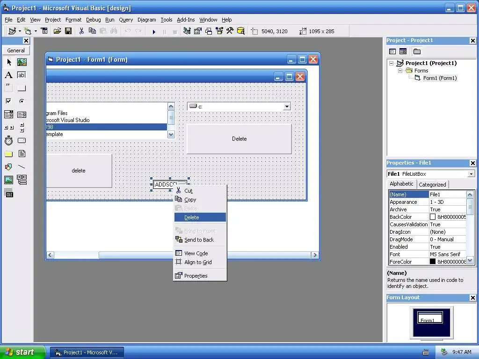This screenshot has height=359, width=479.
Task: Click the General toolbox tab button
Action: 16,50
